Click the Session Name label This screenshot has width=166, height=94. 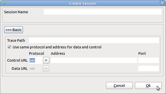pos(16,12)
